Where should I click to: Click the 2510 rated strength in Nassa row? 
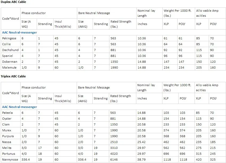point(113,142)
